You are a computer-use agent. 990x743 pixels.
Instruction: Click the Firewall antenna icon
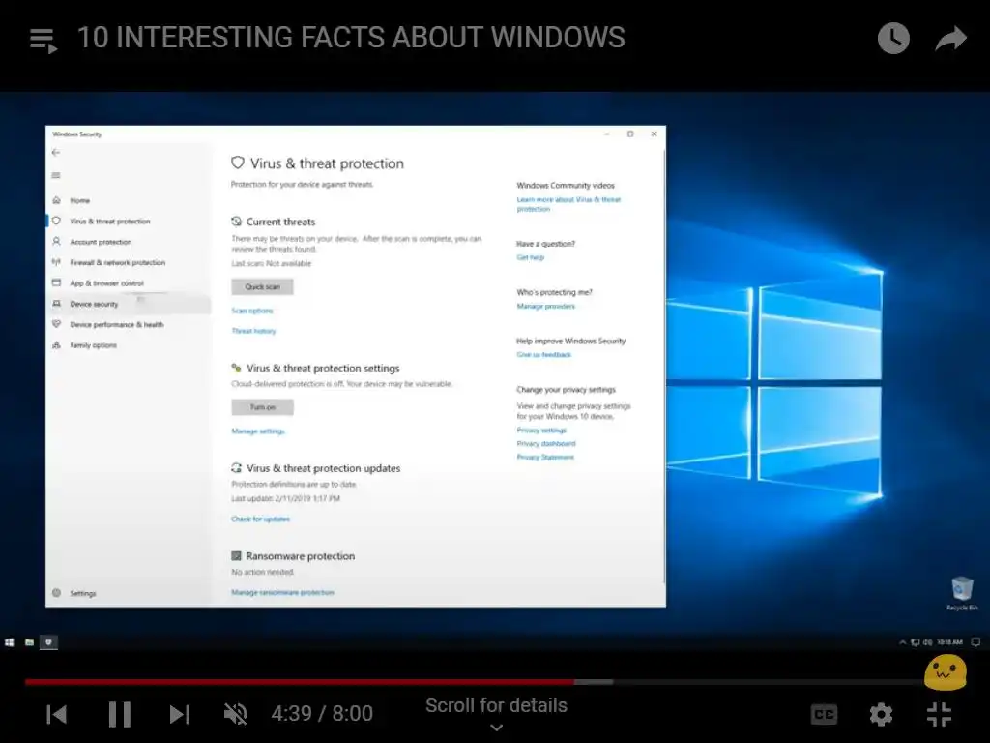click(56, 262)
